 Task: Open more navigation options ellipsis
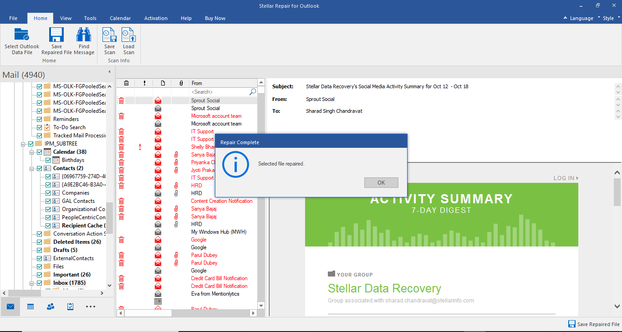pyautogui.click(x=91, y=307)
